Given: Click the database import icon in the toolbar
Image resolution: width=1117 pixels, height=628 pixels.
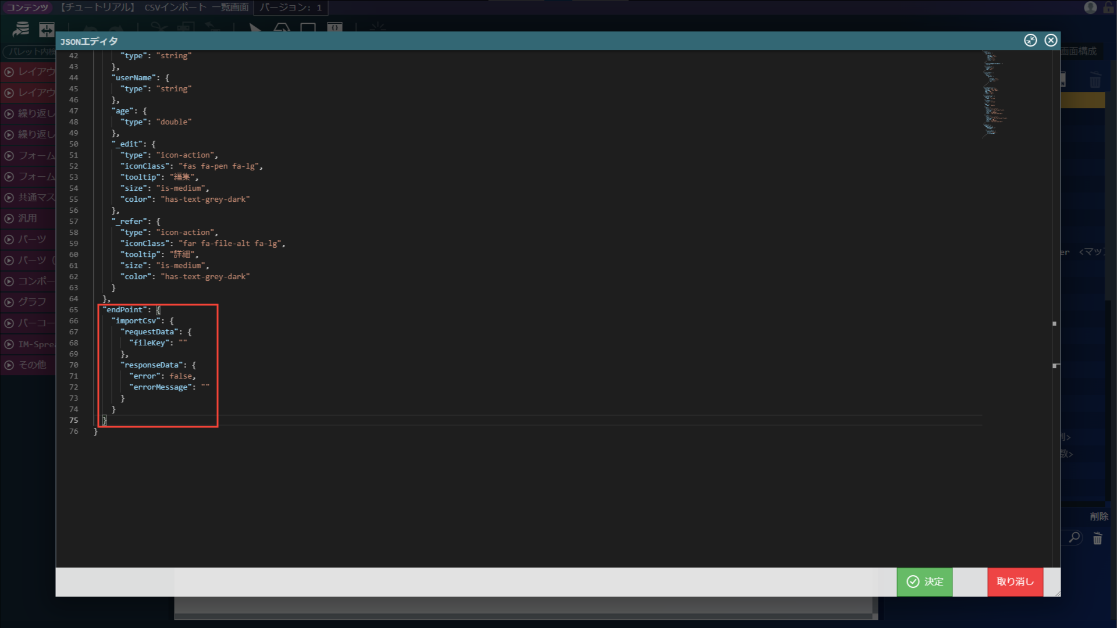Looking at the screenshot, I should [21, 28].
